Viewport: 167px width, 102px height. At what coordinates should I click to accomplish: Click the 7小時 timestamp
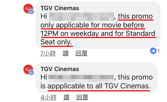tap(48, 53)
